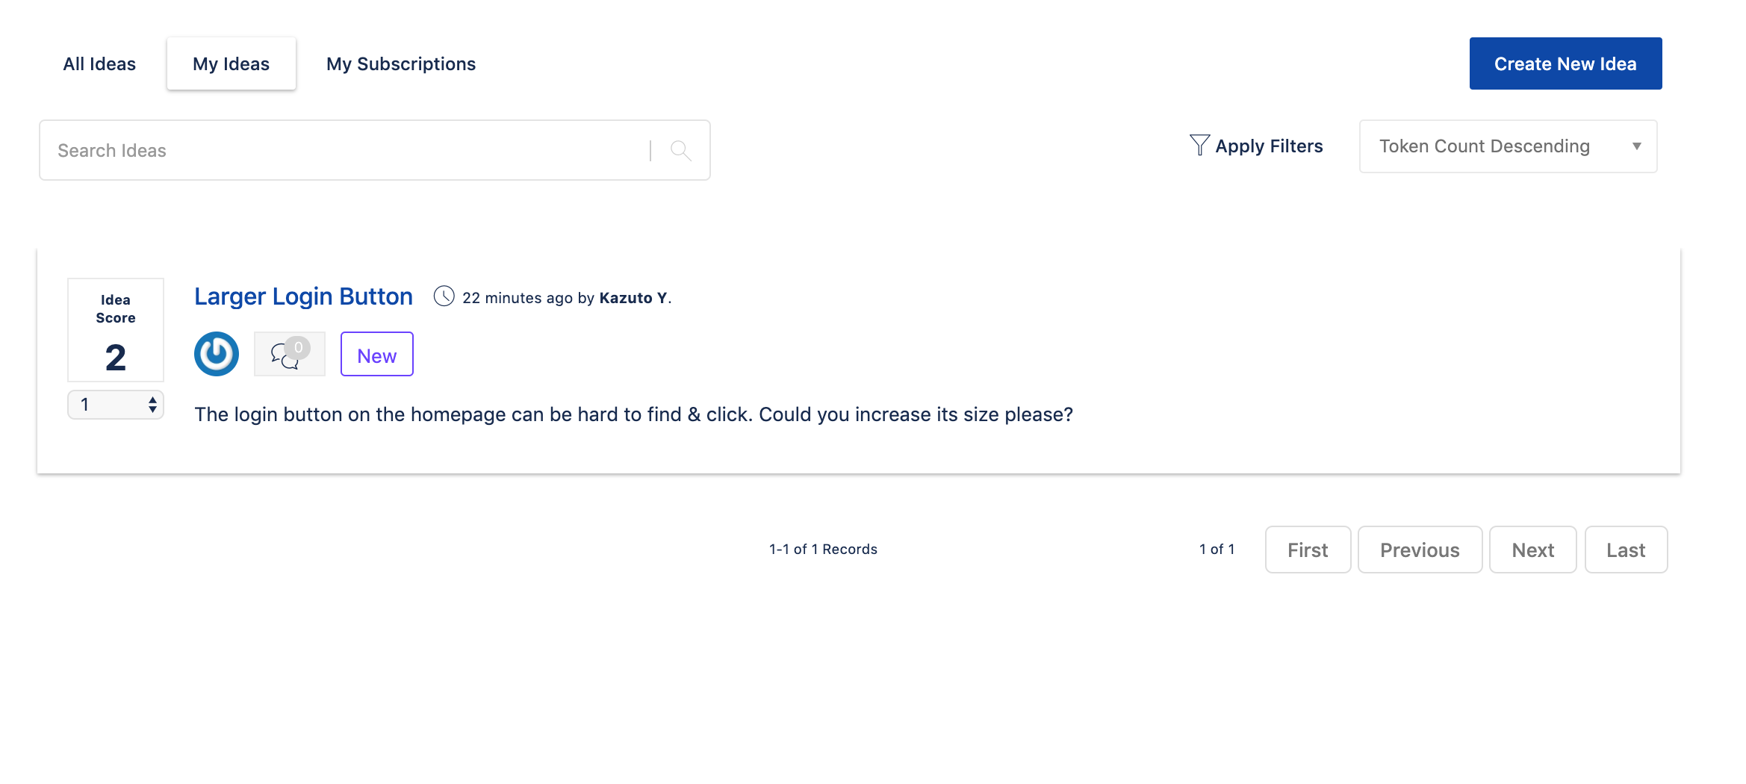
Task: Click the Create New Idea button
Action: click(x=1565, y=63)
